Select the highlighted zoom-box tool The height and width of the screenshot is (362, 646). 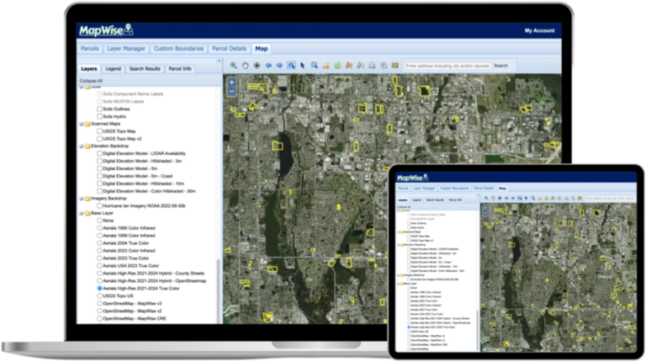click(291, 66)
